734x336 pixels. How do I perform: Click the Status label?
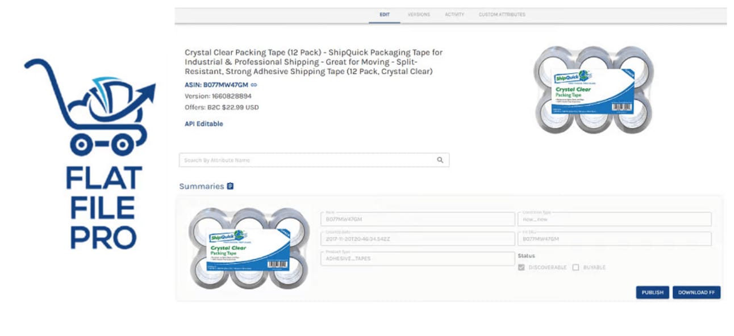pos(526,256)
